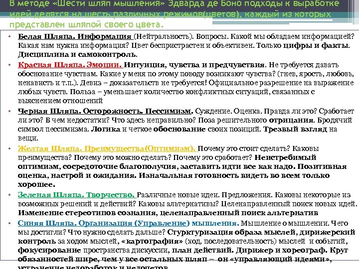This screenshot has height=269, width=359.
Task: Click 'Черная Шляпа. Осторожность. Пессимизм.' heading
Action: [x=106, y=111]
